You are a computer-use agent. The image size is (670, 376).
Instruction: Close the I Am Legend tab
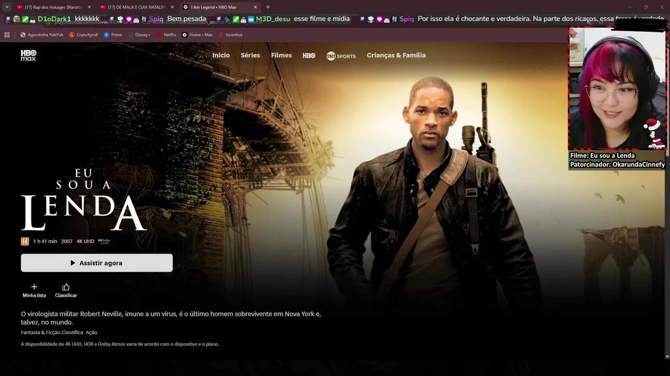[255, 7]
